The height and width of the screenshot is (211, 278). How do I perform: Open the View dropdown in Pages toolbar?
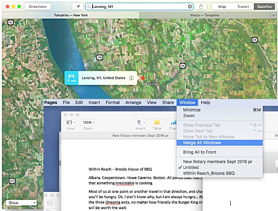[71, 123]
